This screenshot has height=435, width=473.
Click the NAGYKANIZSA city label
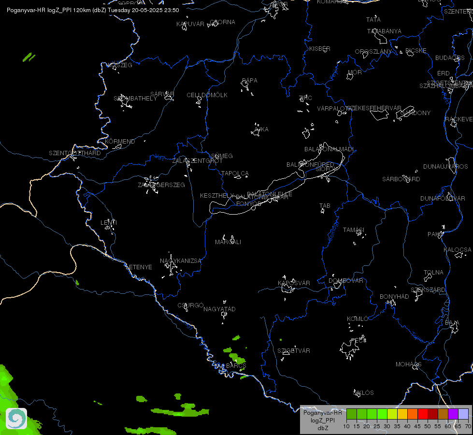(181, 261)
